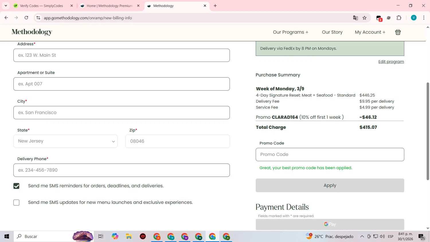Click the extension icon with red badge
The image size is (430, 242).
[x=379, y=18]
